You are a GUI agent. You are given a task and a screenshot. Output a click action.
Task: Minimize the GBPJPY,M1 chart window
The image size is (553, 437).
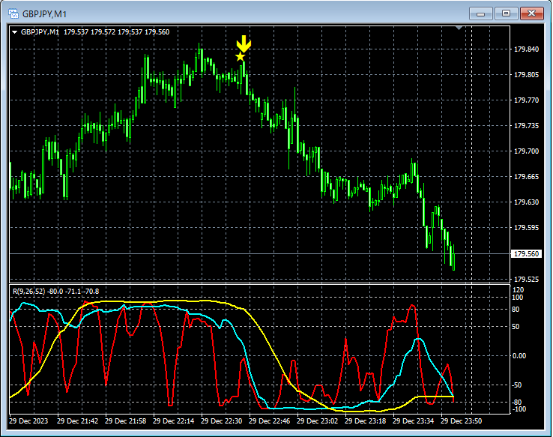(481, 13)
